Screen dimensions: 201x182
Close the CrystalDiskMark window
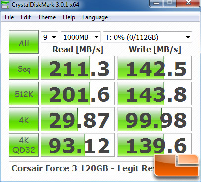tap(188, 3)
